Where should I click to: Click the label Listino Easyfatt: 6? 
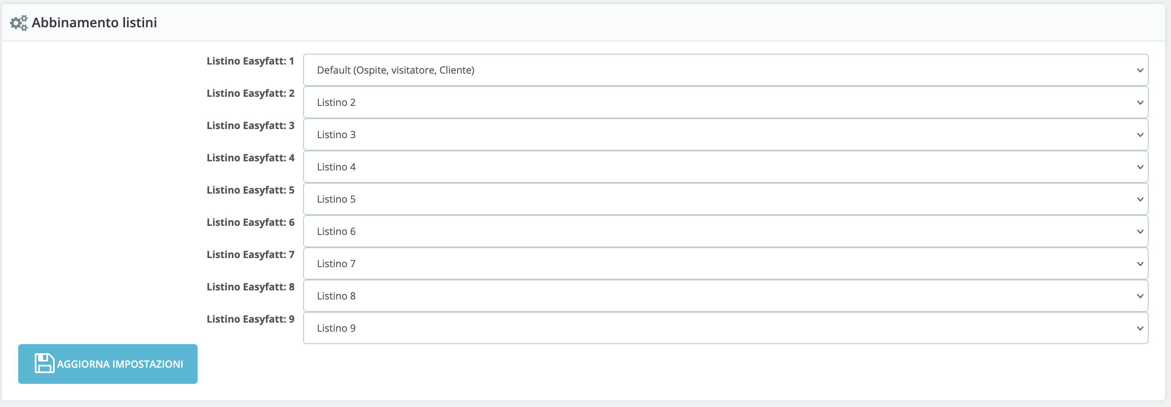(x=251, y=222)
